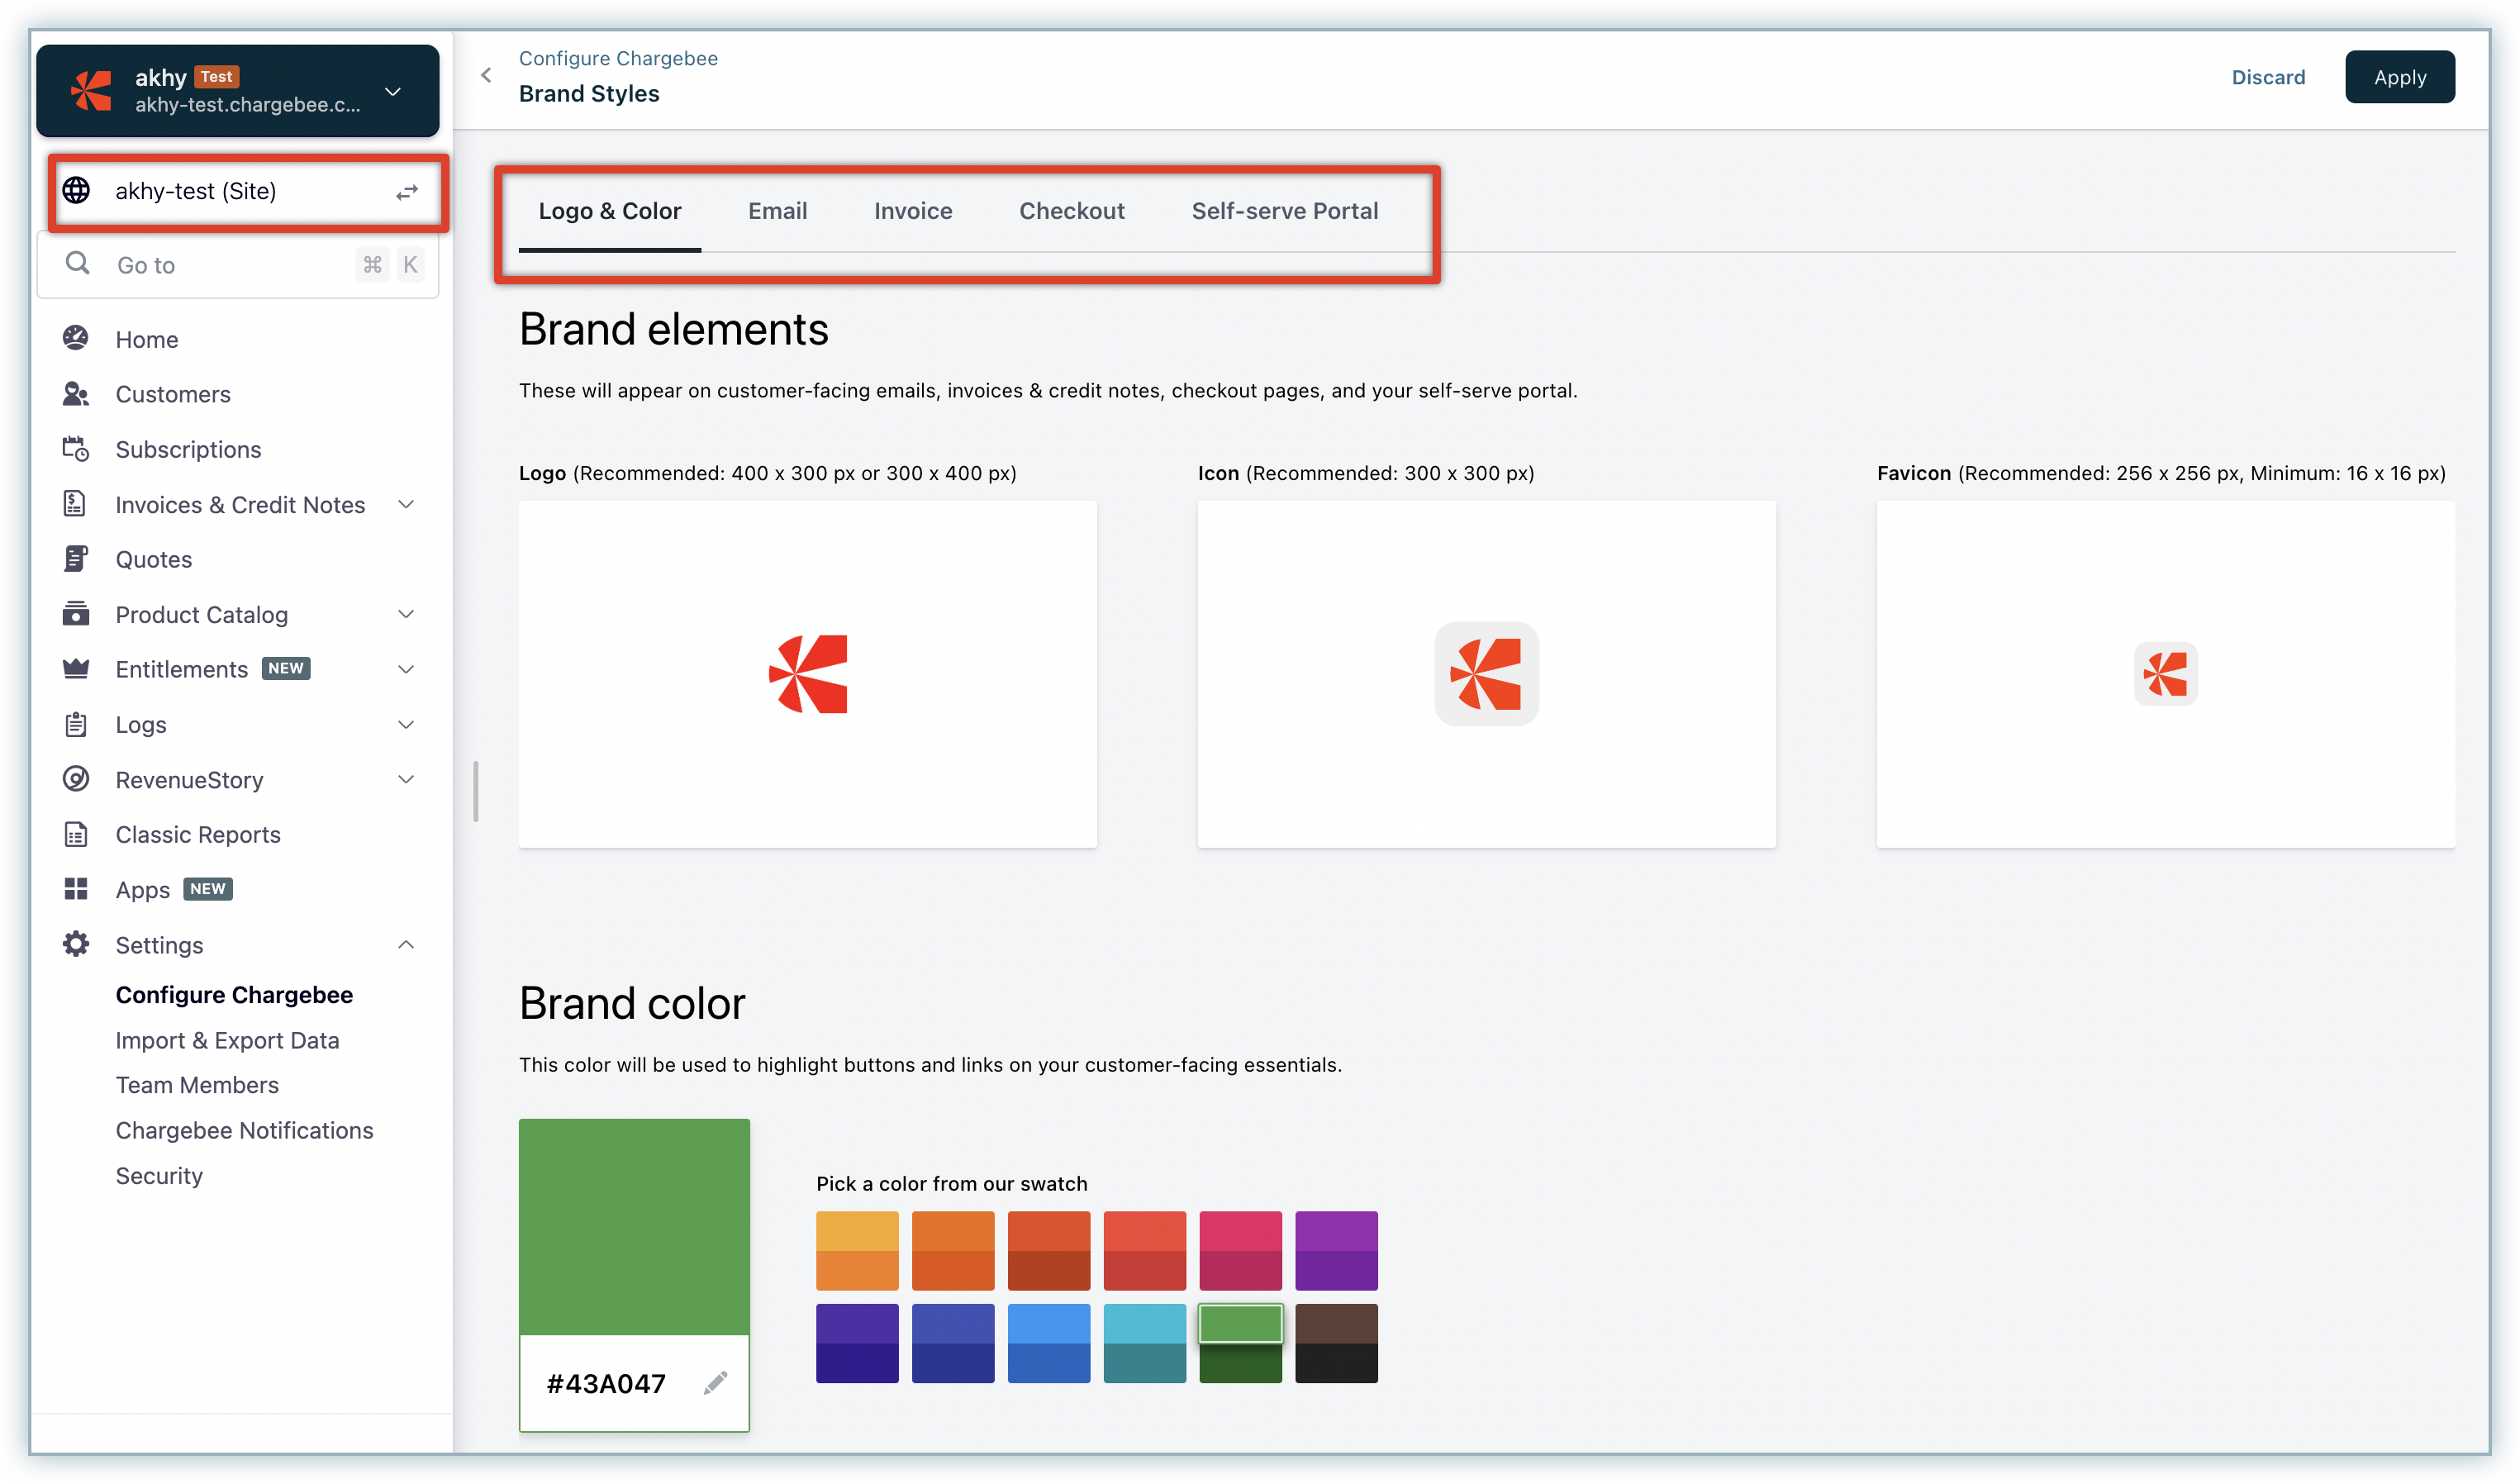Expand Invoices & Credit Notes menu

coord(406,504)
